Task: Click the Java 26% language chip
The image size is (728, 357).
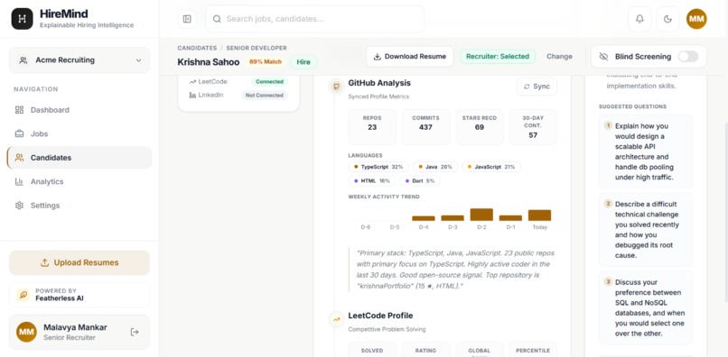Action: (x=435, y=167)
